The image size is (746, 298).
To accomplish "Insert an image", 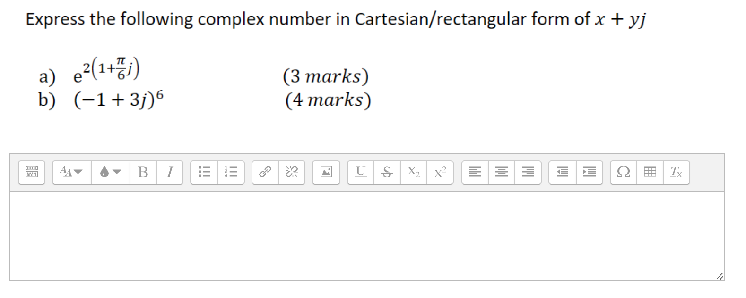I will (326, 173).
